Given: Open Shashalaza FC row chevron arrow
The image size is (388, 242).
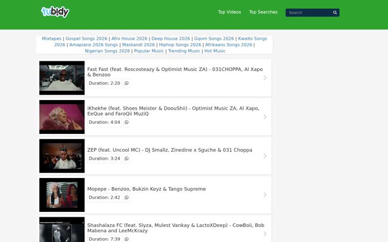Looking at the screenshot, I should pos(265,234).
